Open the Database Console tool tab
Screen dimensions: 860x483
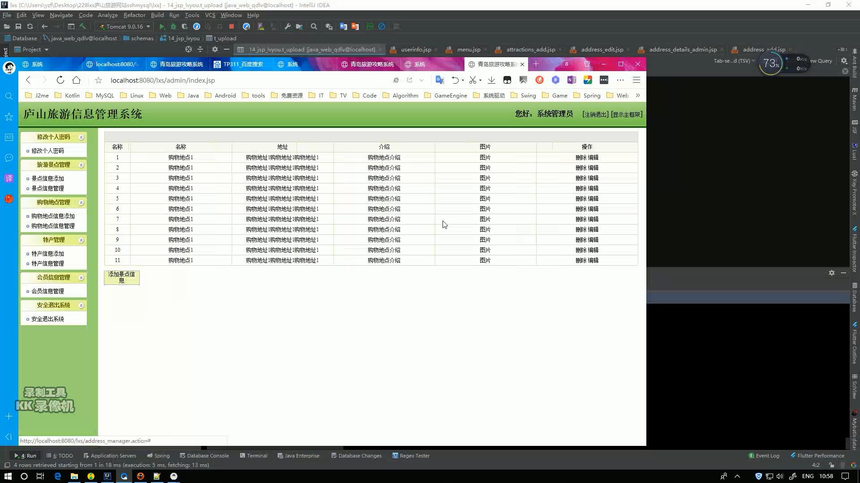click(204, 456)
